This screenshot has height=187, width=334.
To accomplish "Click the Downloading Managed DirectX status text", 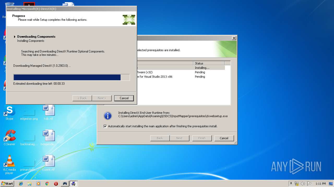I will [42, 66].
